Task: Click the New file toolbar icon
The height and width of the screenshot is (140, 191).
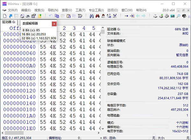Action: [x=4, y=16]
